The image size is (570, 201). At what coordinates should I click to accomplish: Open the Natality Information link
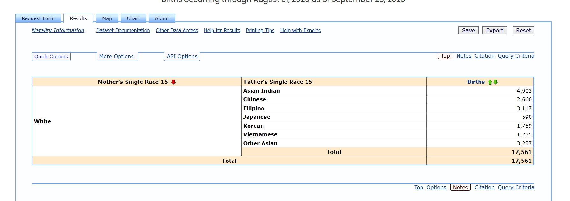(58, 30)
